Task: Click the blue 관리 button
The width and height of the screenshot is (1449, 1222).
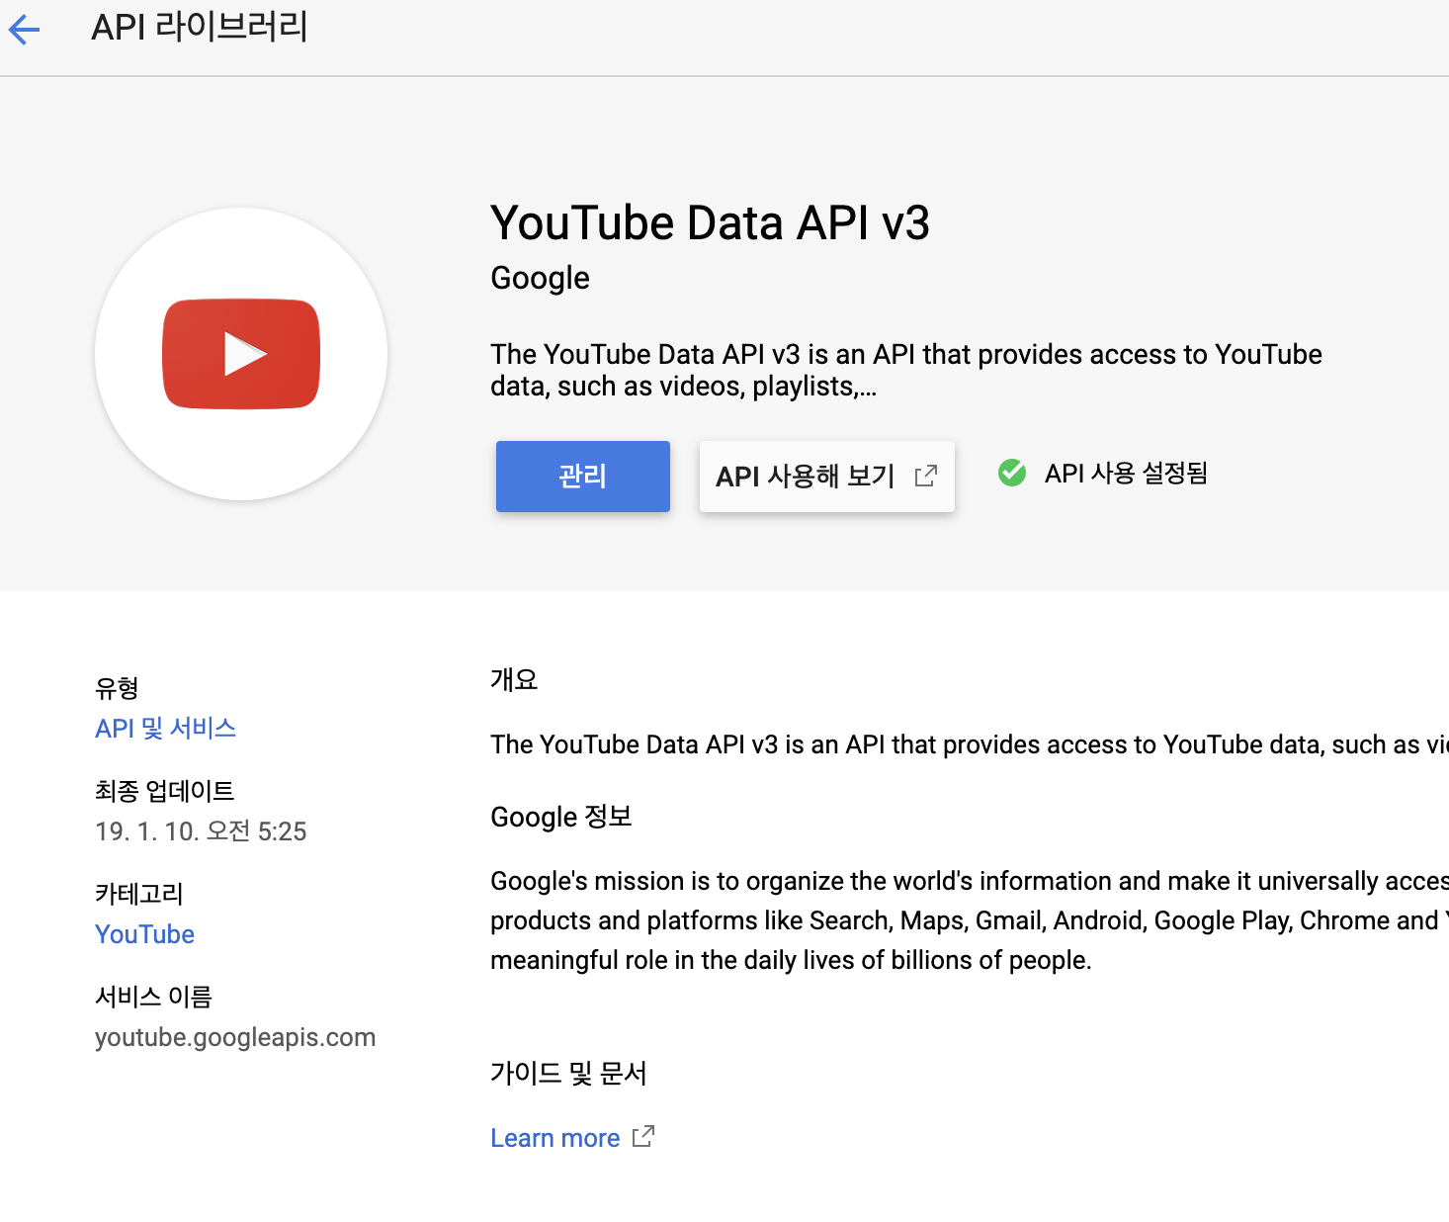Action: (x=583, y=477)
